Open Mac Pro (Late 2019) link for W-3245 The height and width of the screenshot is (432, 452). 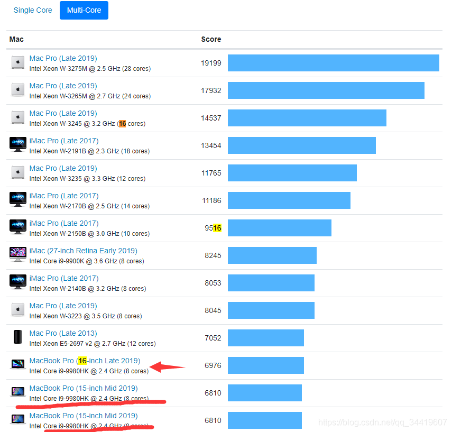63,113
